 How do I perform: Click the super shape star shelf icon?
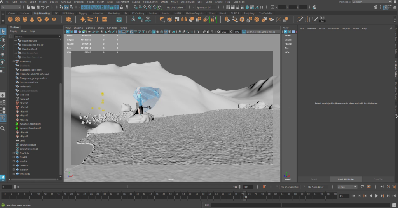(x=83, y=19)
